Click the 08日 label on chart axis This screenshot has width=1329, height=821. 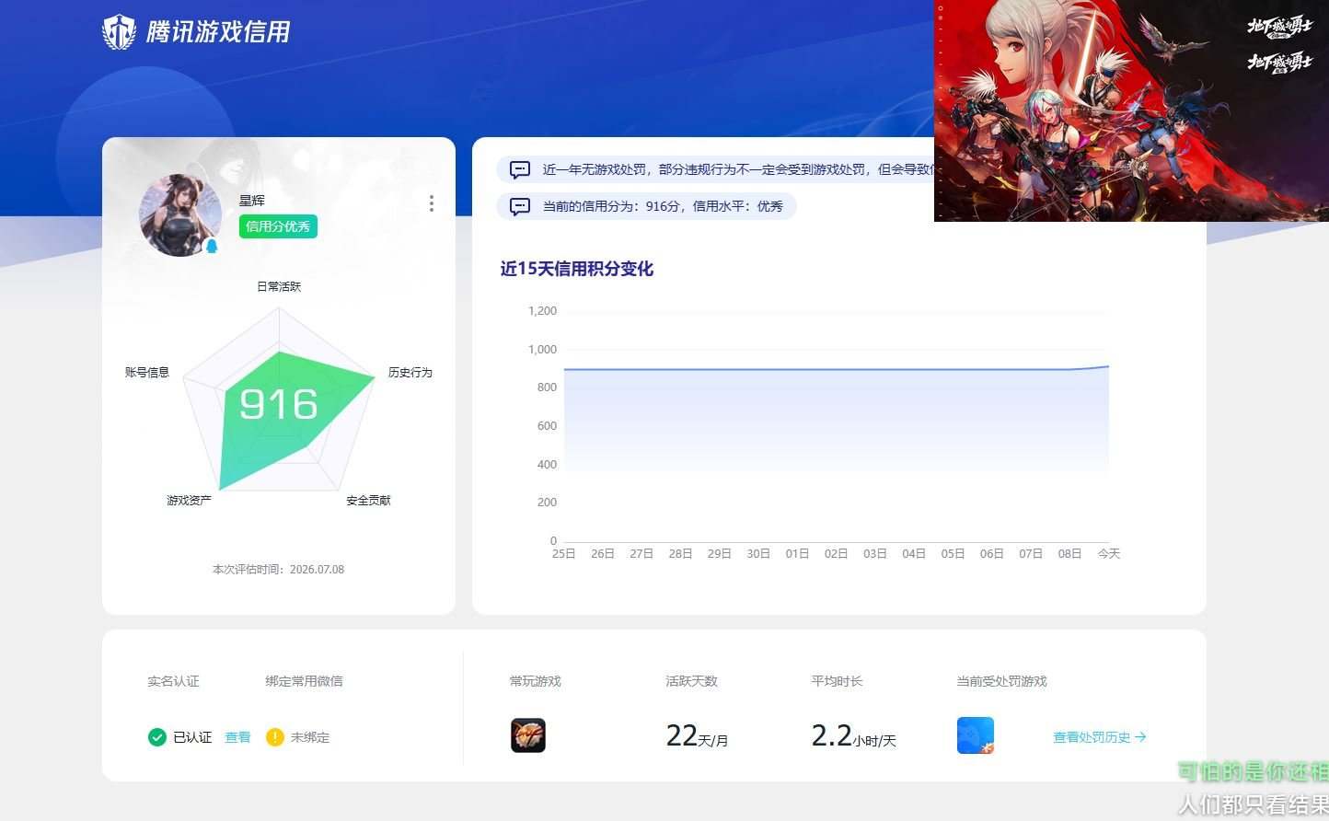coord(1069,553)
